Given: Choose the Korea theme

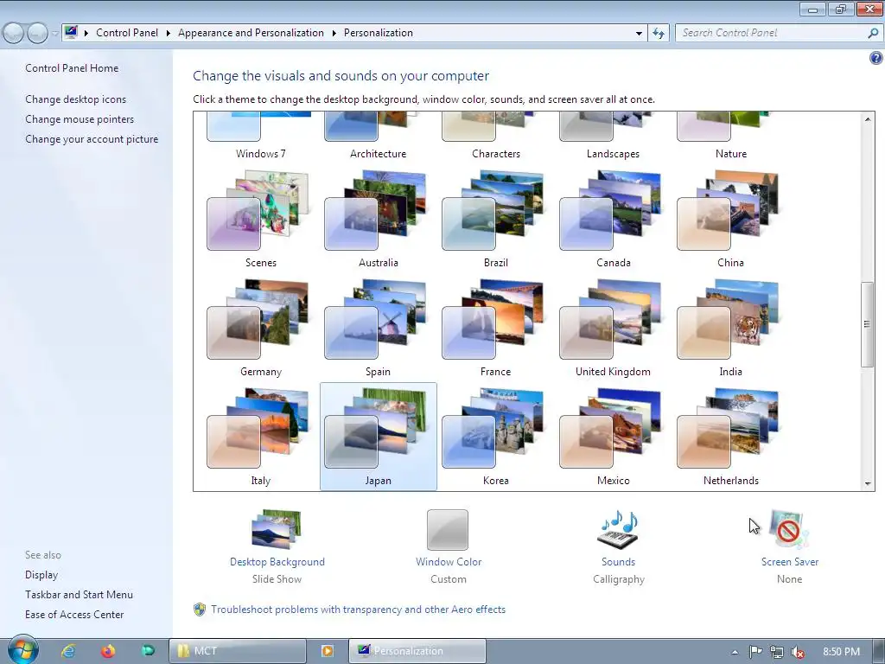Looking at the screenshot, I should (495, 437).
